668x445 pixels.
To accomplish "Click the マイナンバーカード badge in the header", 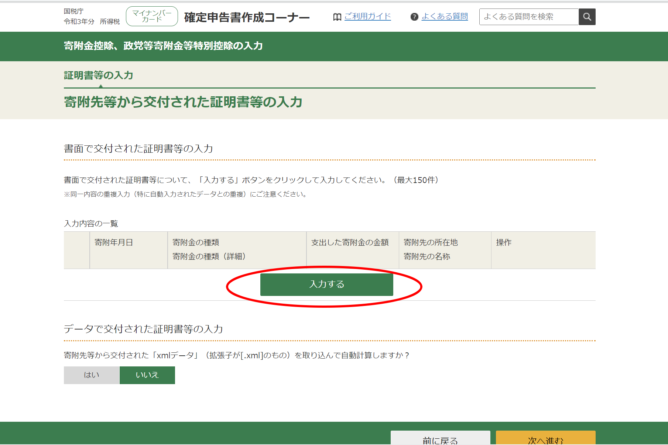I will (152, 17).
